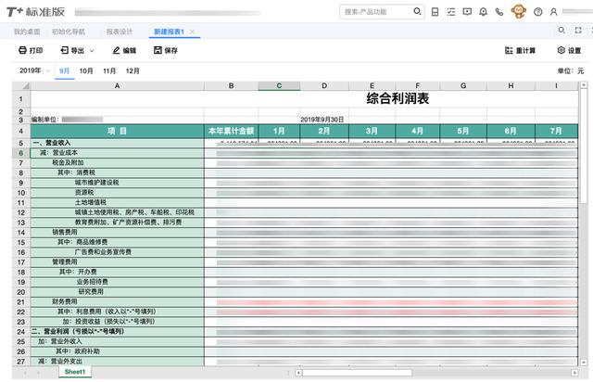The height and width of the screenshot is (382, 593).
Task: Open 设置 settings
Action: tap(569, 50)
